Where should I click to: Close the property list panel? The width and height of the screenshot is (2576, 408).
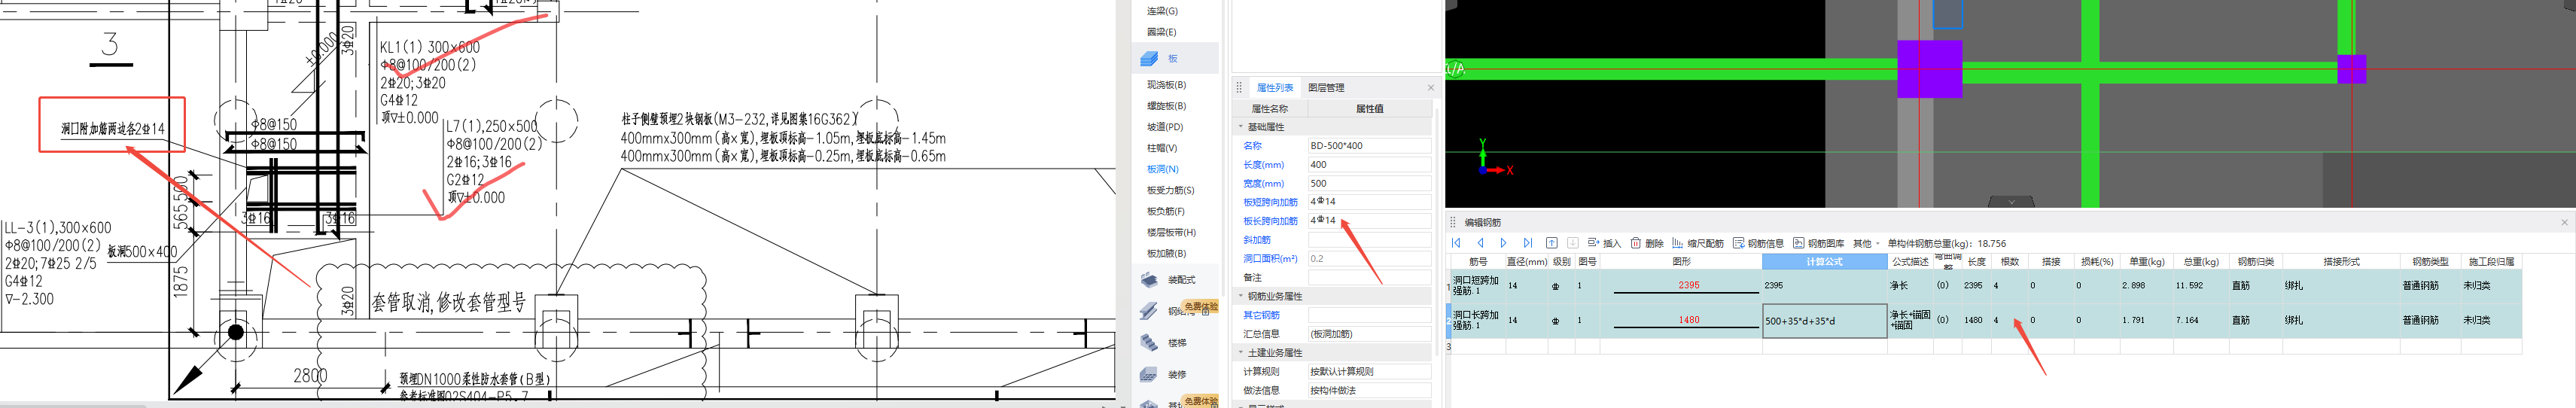(1430, 88)
